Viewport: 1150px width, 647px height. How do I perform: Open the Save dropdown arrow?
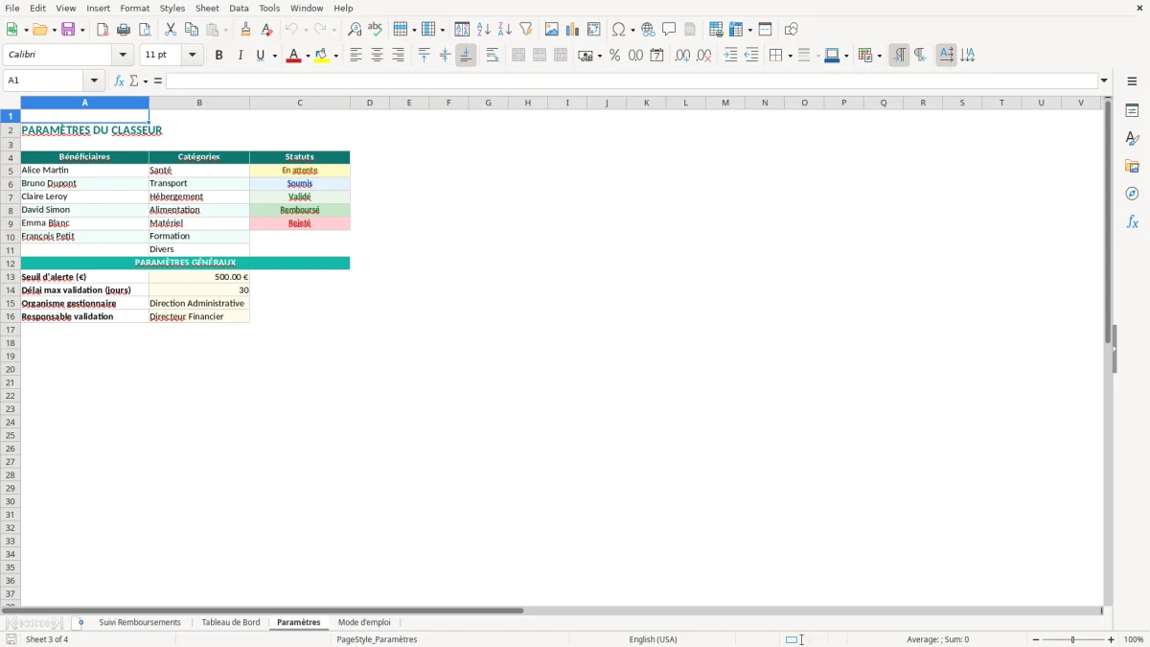click(82, 30)
